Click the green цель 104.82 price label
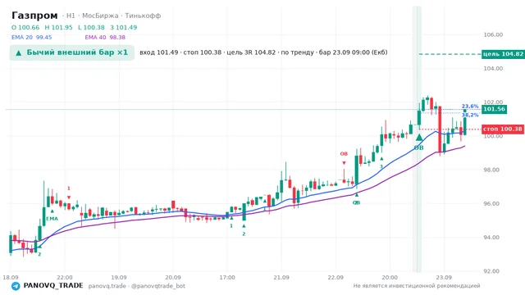Viewport: 525px width, 295px height. point(503,54)
